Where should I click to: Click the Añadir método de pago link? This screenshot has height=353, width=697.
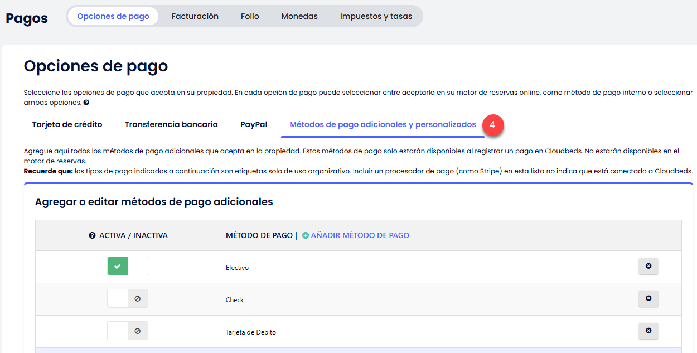pyautogui.click(x=360, y=236)
